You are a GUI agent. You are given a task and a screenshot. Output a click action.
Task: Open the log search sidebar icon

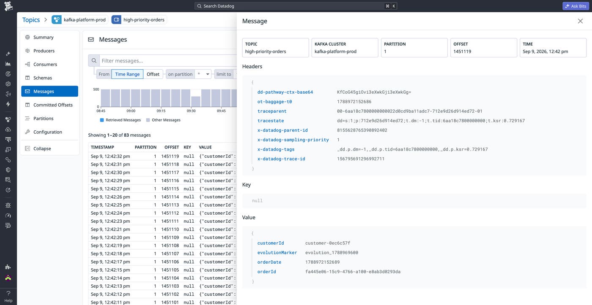click(8, 180)
